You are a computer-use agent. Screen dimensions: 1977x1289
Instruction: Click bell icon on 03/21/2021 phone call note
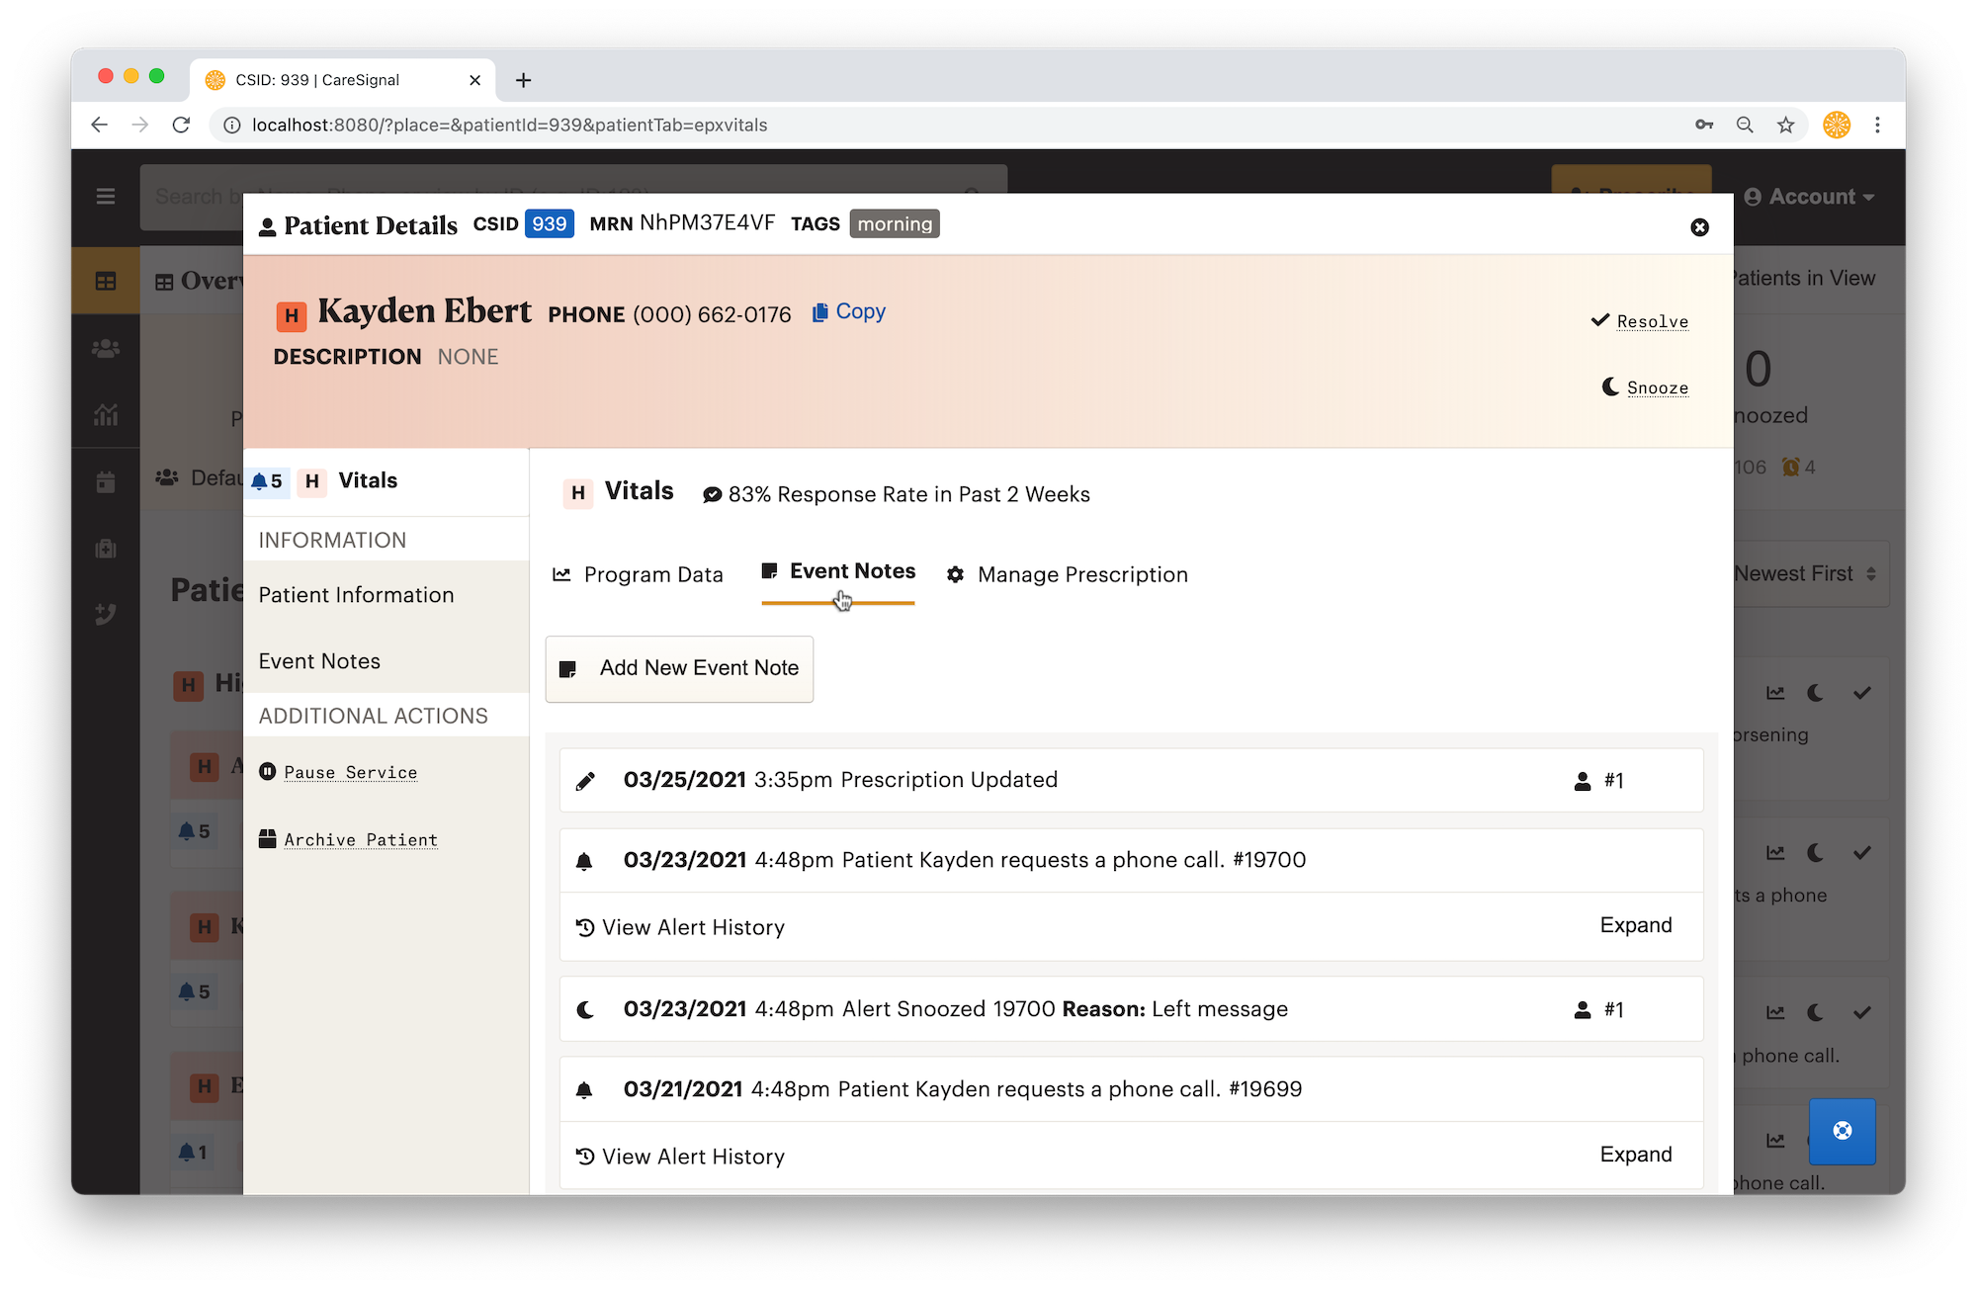click(584, 1090)
